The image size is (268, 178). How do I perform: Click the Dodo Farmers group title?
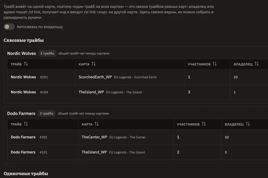point(21,113)
